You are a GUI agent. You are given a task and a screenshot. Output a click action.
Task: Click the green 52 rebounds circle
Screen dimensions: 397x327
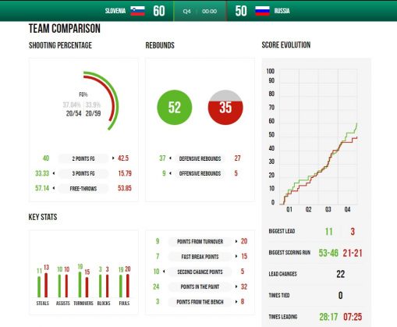click(x=175, y=107)
